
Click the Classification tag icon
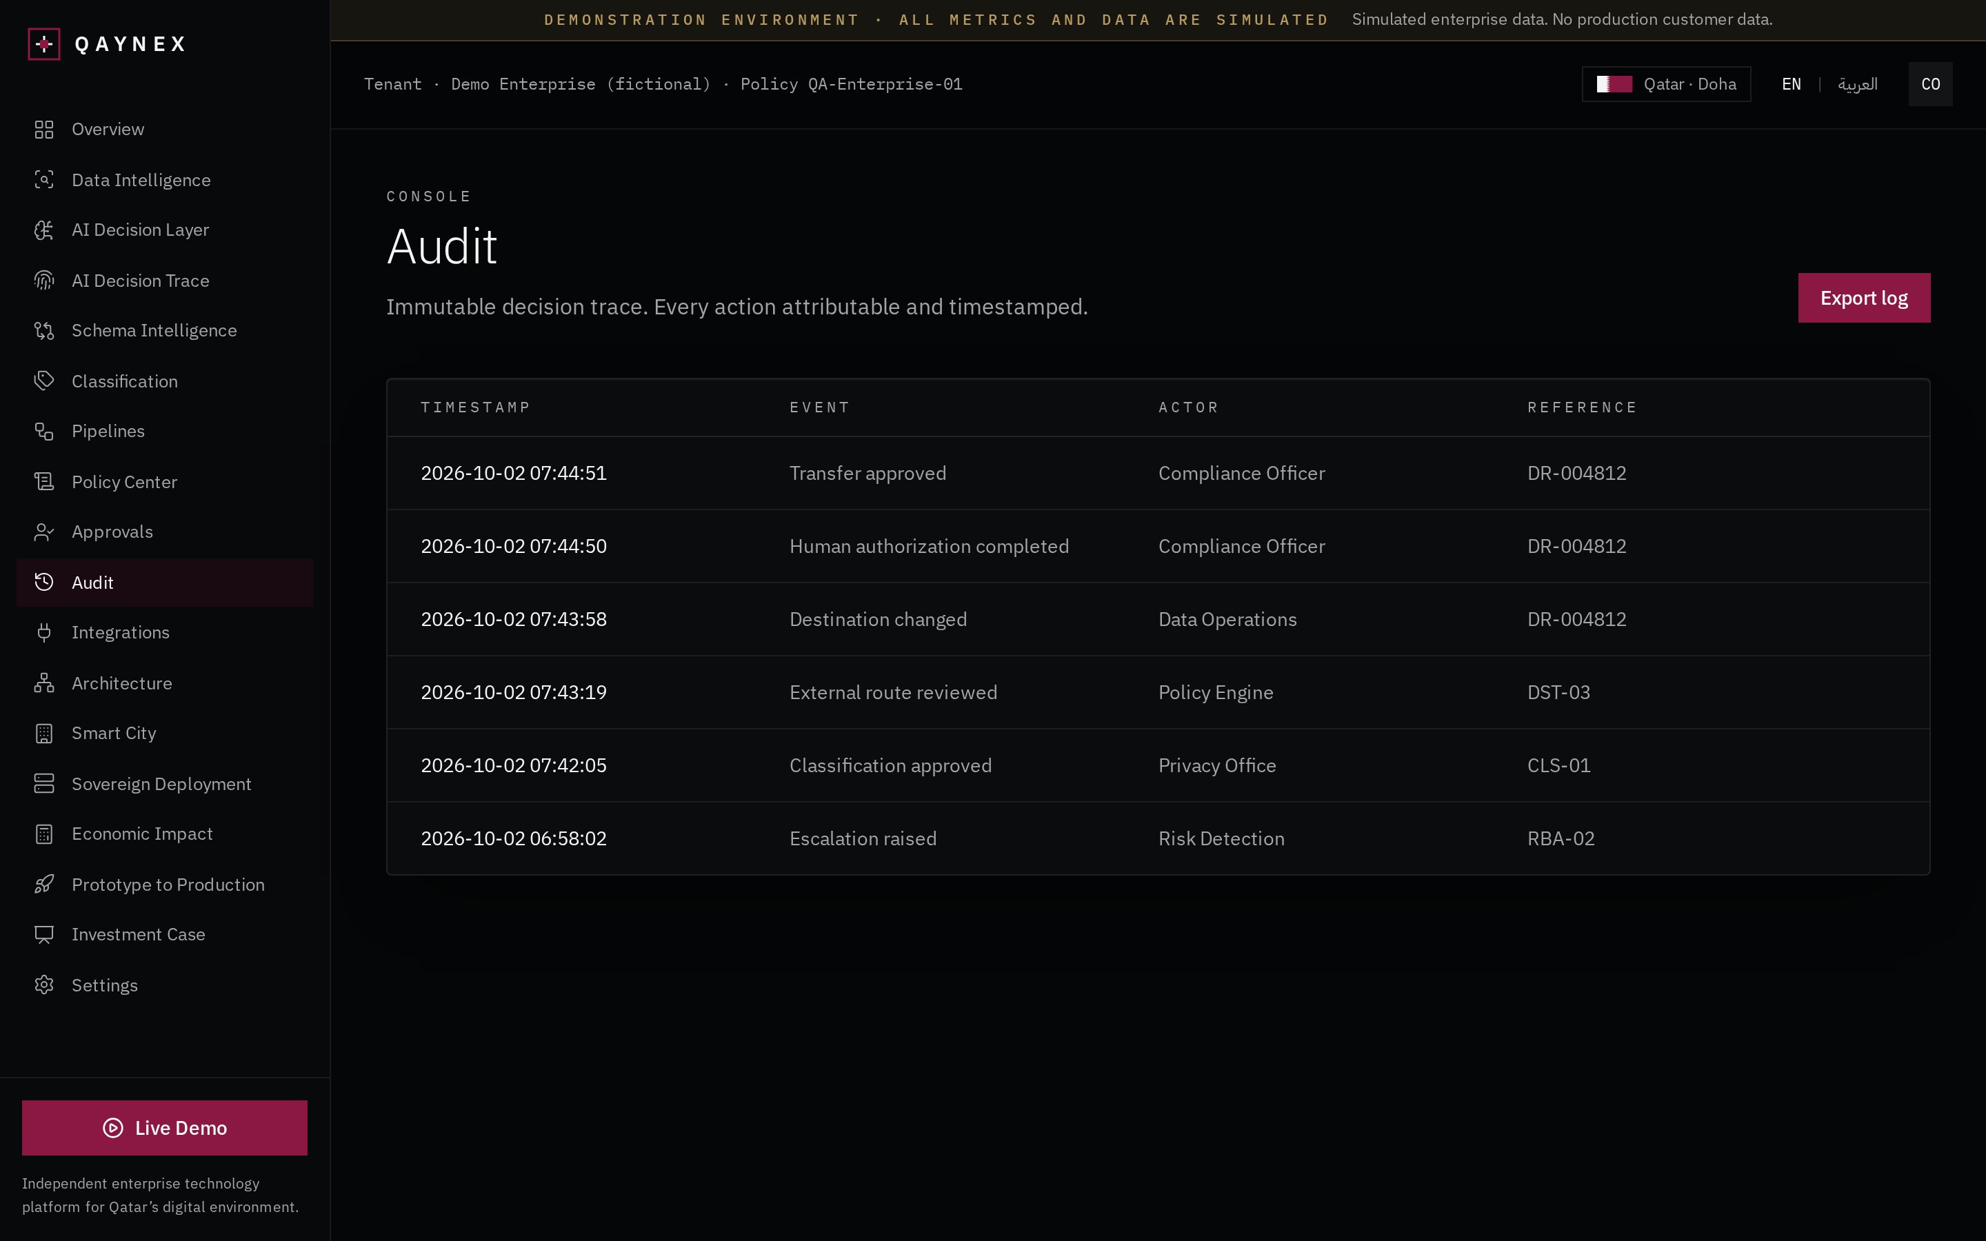pyautogui.click(x=44, y=381)
